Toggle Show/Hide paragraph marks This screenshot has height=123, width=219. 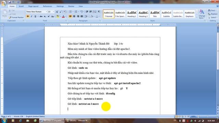pyautogui.click(x=99, y=12)
